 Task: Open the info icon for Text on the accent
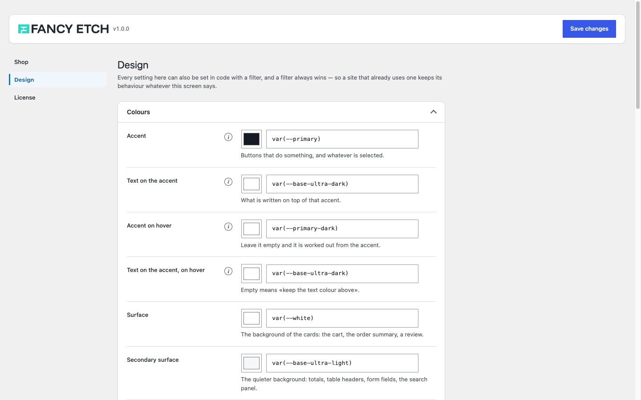click(x=228, y=182)
